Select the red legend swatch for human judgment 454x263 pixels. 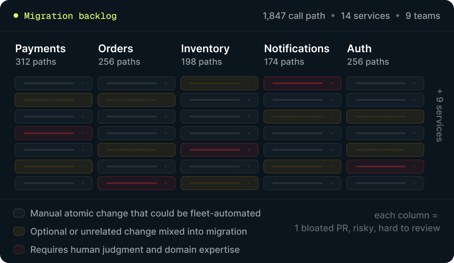click(19, 249)
